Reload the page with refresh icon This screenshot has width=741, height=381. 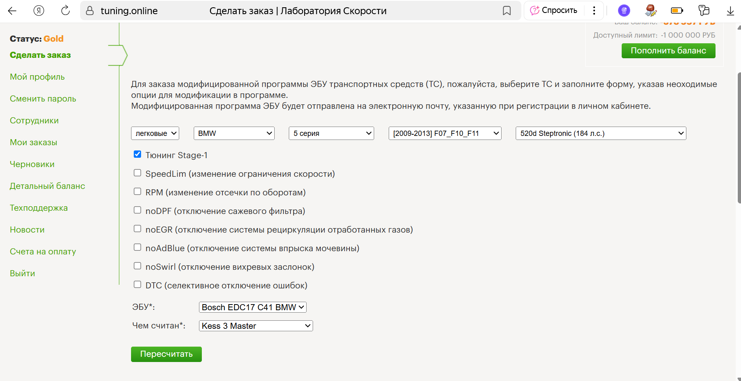click(x=66, y=11)
